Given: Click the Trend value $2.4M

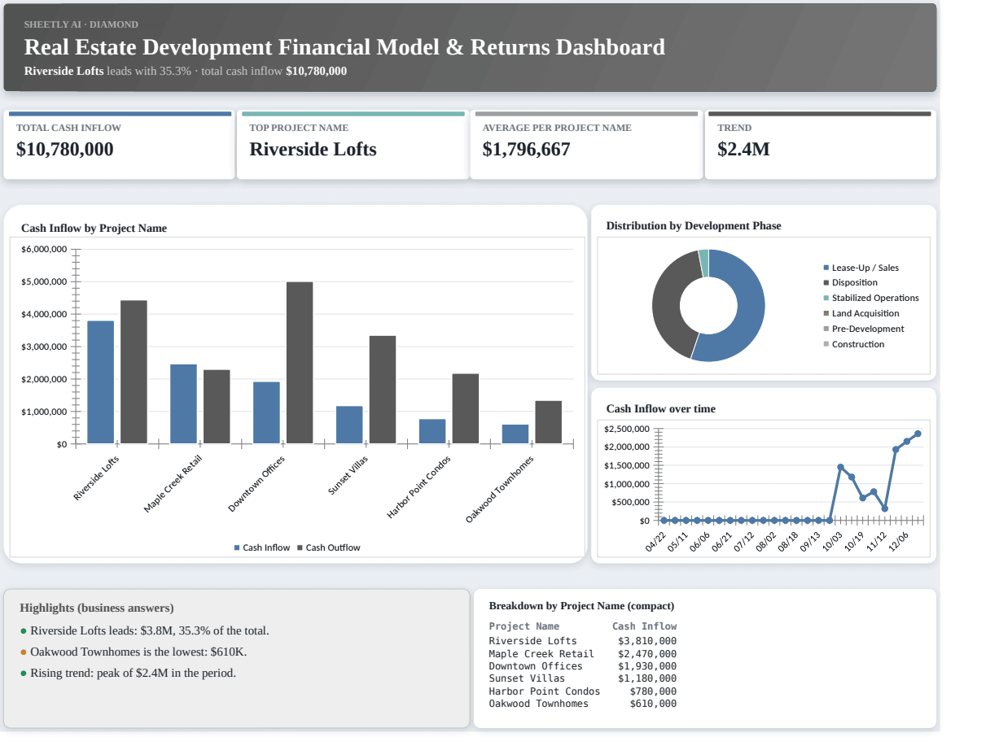Looking at the screenshot, I should point(743,150).
